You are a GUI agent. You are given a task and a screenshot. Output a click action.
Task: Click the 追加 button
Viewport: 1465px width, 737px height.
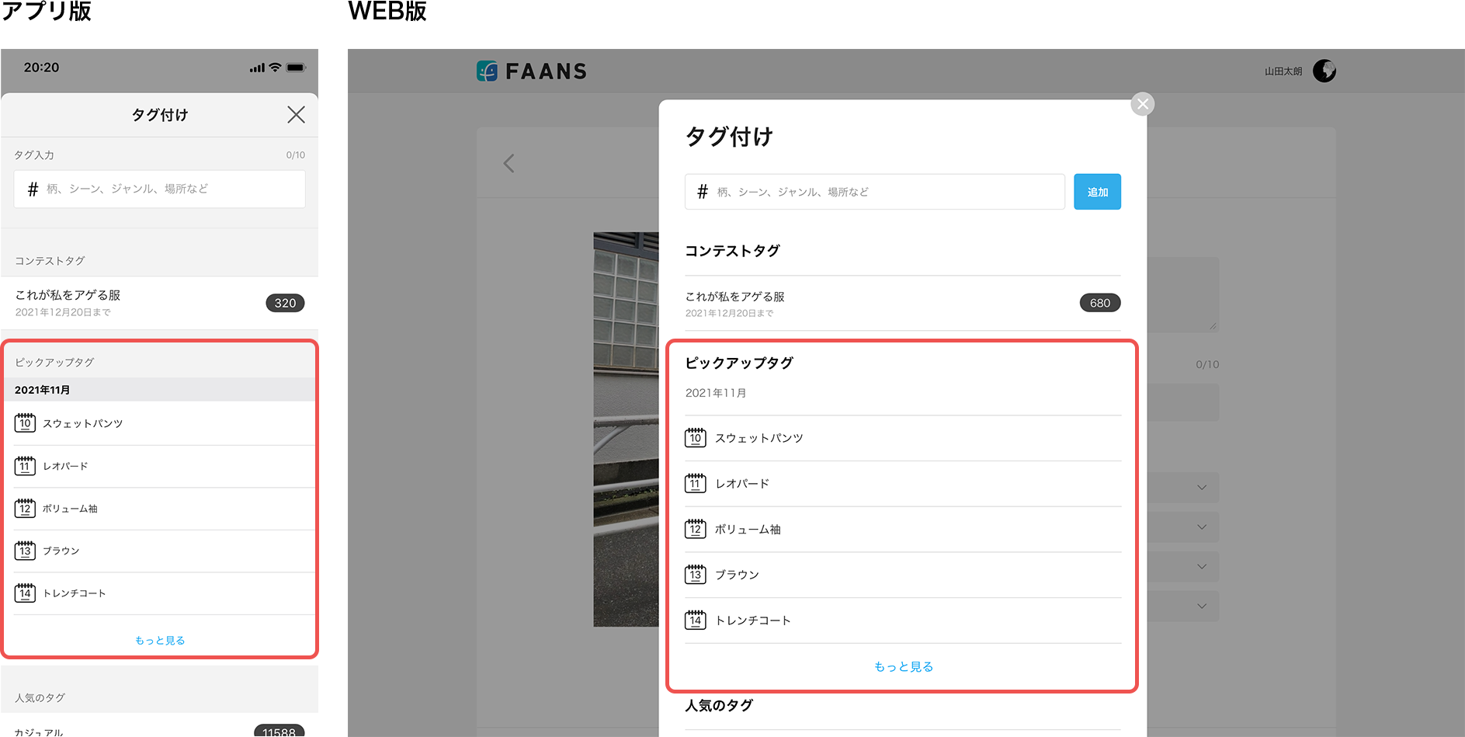coord(1097,191)
